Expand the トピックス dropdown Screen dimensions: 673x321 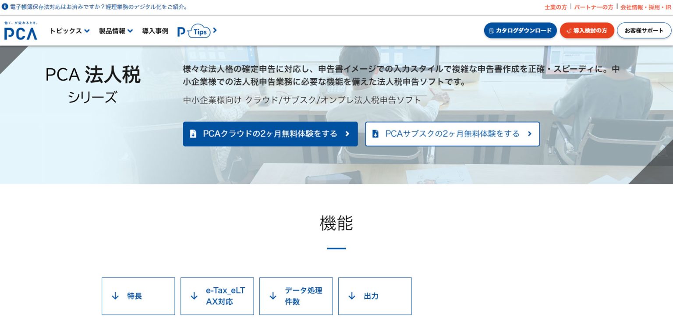click(x=69, y=31)
